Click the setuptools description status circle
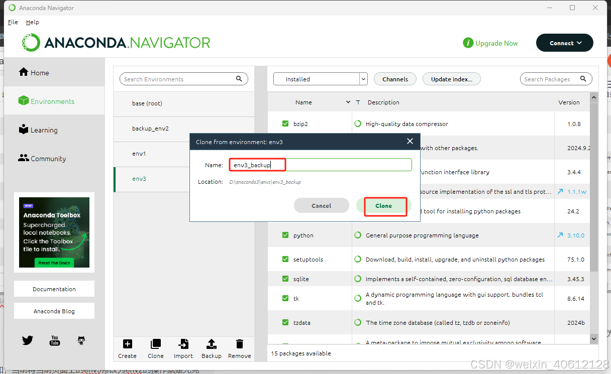The height and width of the screenshot is (374, 611). (358, 259)
